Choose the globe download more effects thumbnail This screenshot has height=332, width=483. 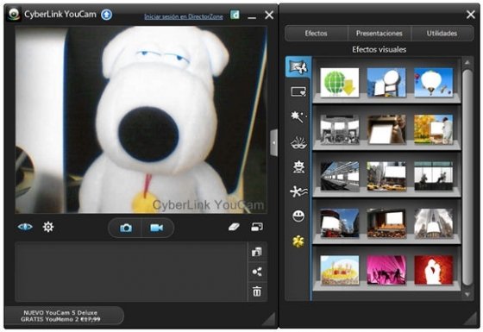(x=340, y=82)
